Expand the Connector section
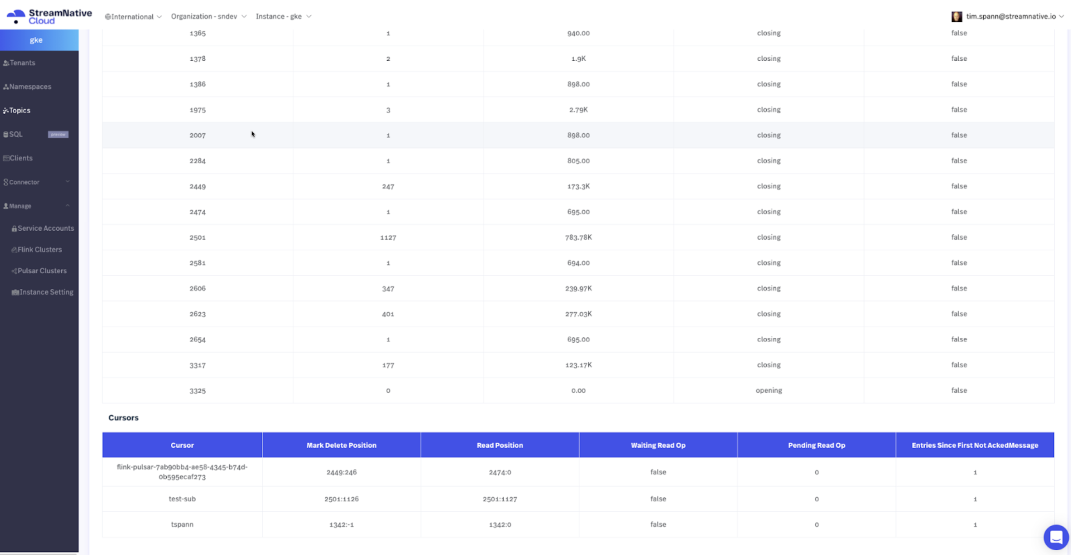 (67, 181)
